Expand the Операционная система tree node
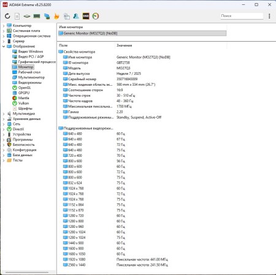 coord(4,36)
